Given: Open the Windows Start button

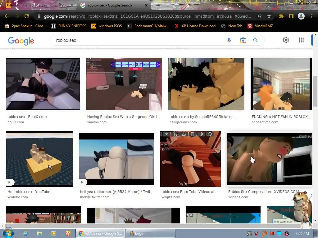Looking at the screenshot, I should pos(8,233).
